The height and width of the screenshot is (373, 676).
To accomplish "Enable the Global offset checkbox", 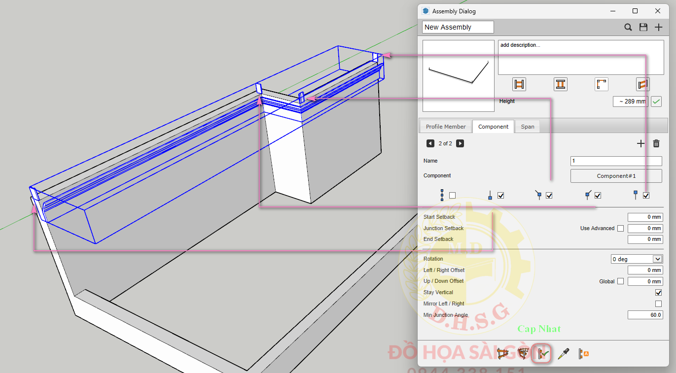I will [x=620, y=281].
